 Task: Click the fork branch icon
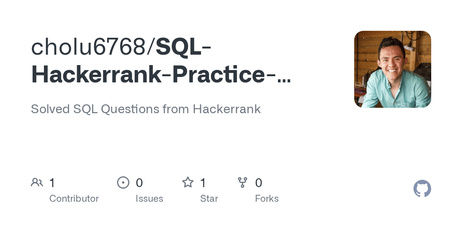243,182
